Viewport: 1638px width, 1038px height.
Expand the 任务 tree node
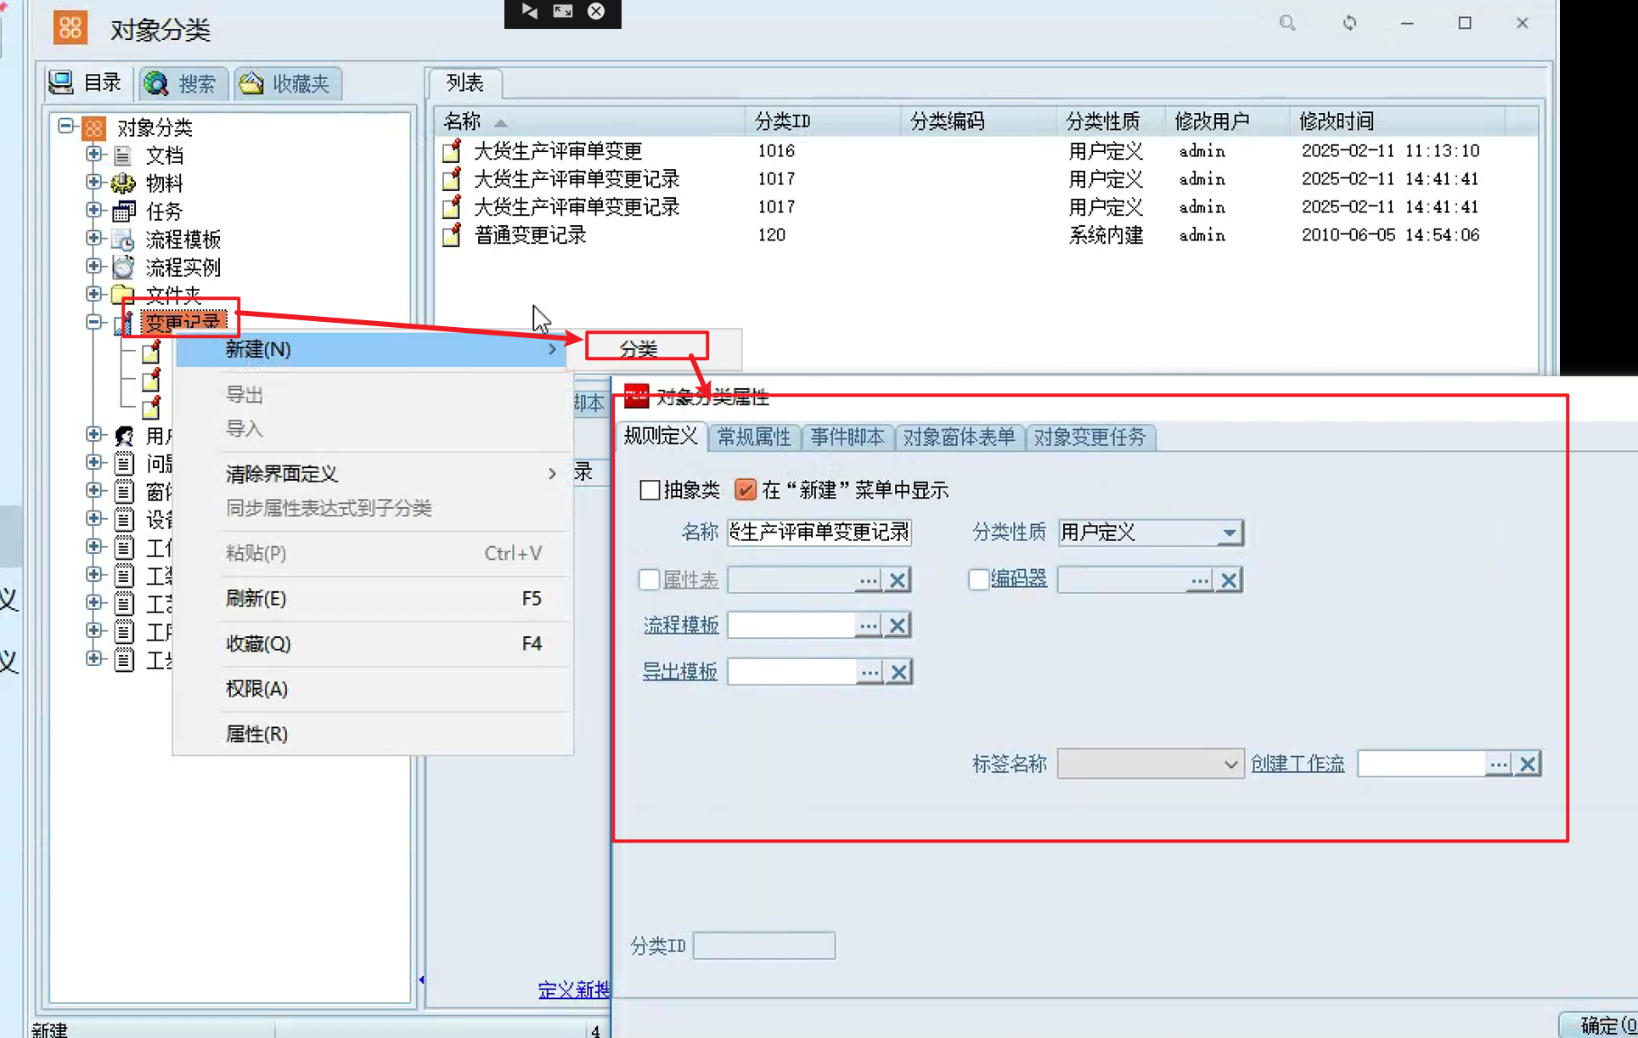tap(94, 210)
